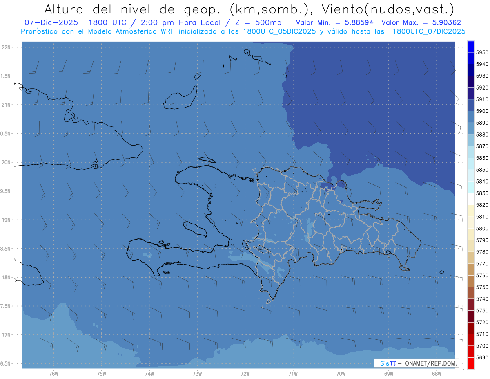
Task: Click the '20N' latitude label
Action: pos(7,163)
